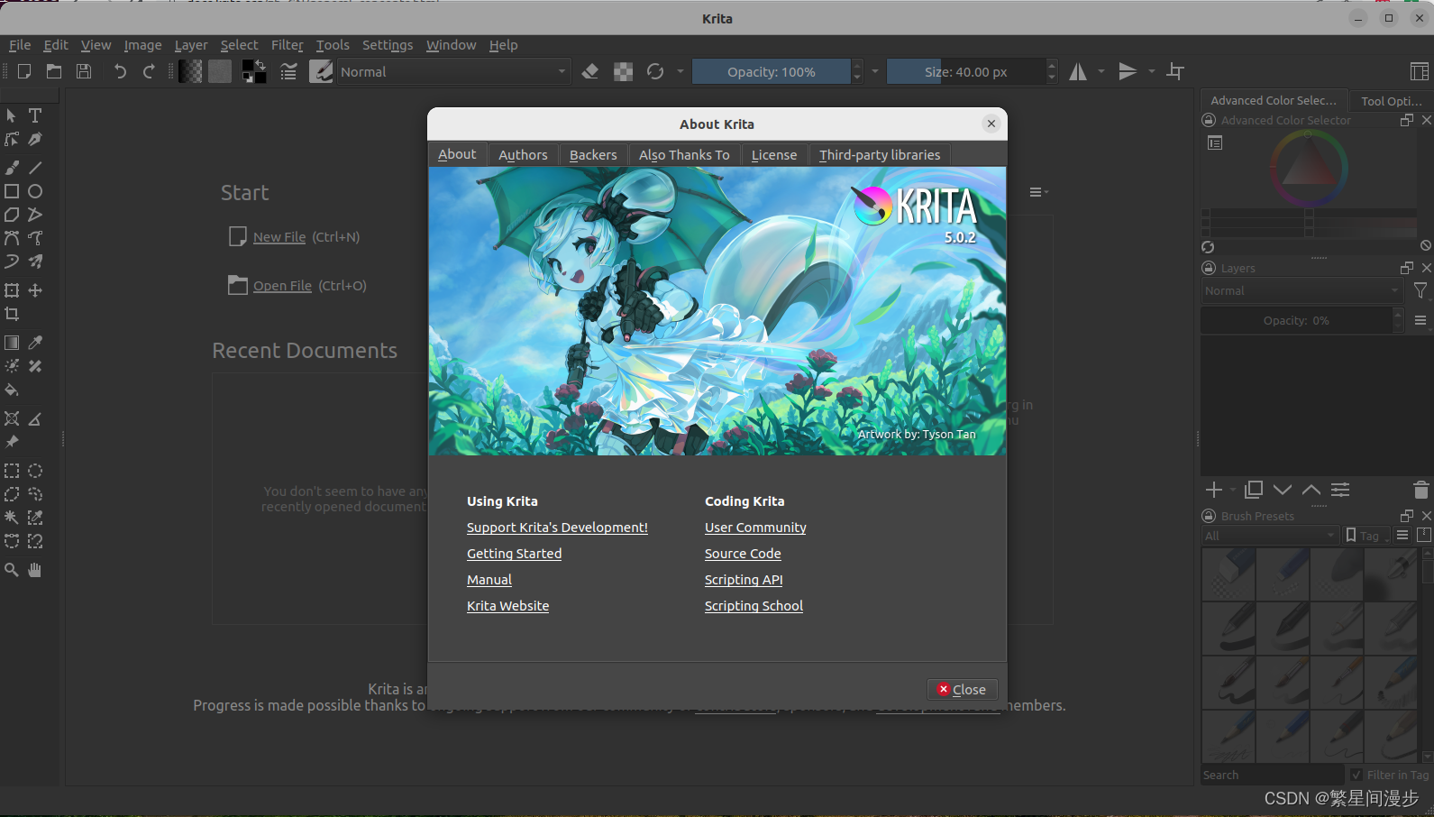Reload the original brush preset
This screenshot has height=817, width=1434.
point(655,71)
